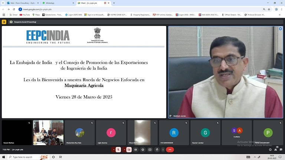
Task: Open the Chrome profile avatar
Action: coord(276,9)
